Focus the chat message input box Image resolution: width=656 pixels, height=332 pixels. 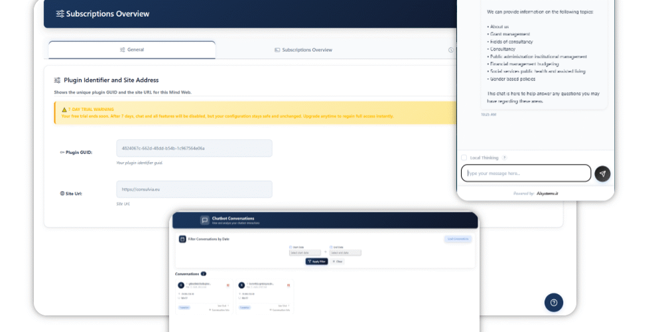click(x=525, y=173)
